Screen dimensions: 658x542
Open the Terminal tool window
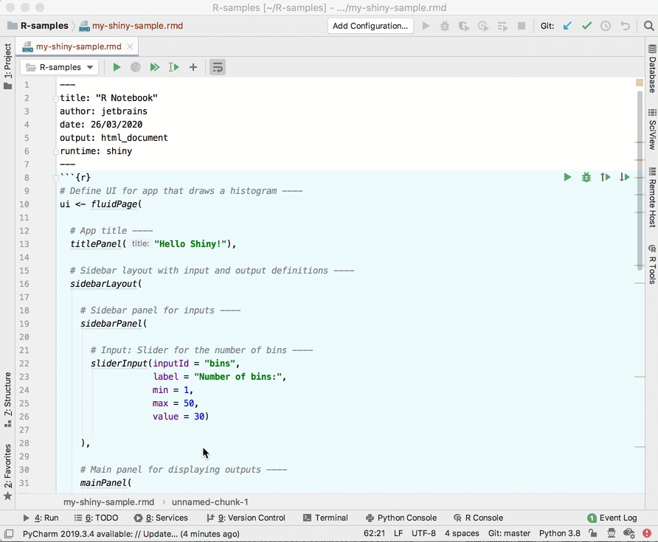[325, 518]
